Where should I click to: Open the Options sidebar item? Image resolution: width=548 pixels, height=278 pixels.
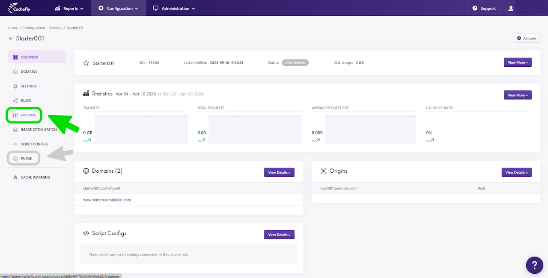click(x=24, y=115)
